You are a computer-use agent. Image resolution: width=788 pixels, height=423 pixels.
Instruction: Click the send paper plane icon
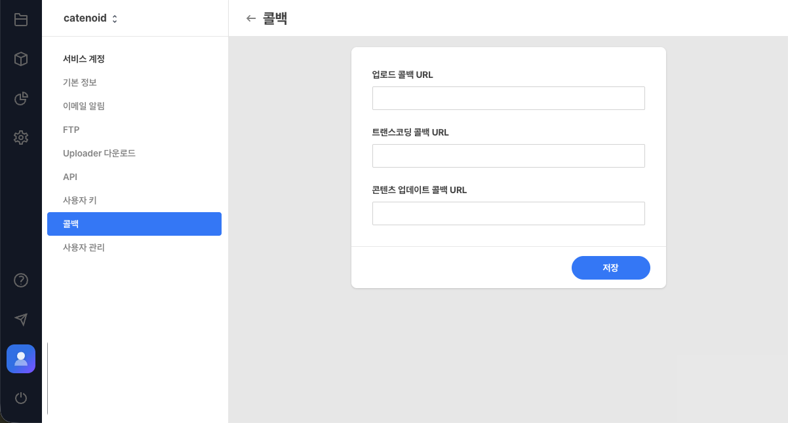(20, 320)
